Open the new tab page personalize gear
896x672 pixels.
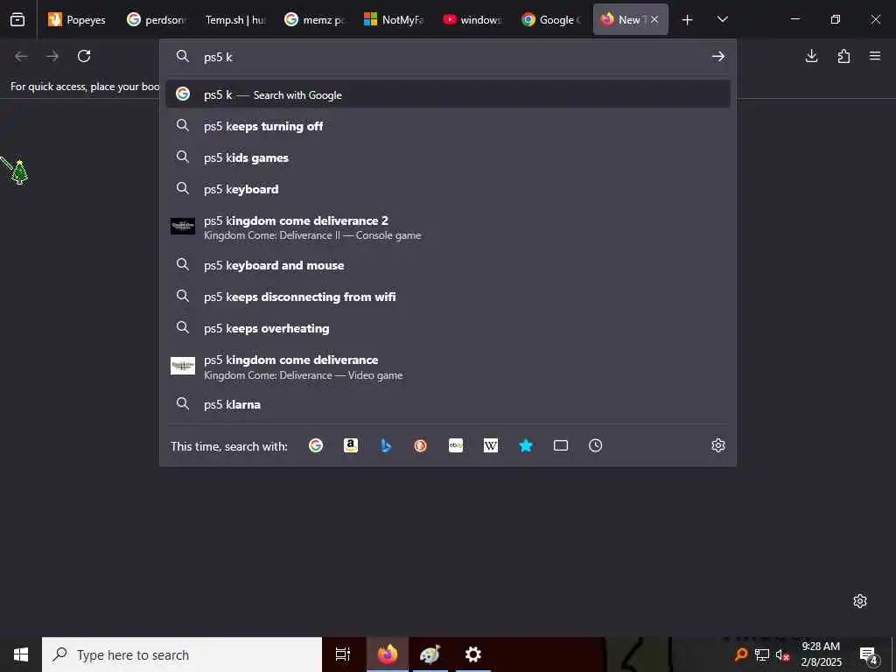tap(860, 601)
